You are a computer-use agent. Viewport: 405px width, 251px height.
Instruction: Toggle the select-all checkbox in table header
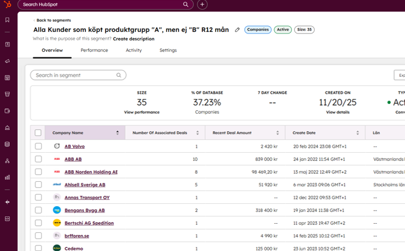tap(38, 132)
